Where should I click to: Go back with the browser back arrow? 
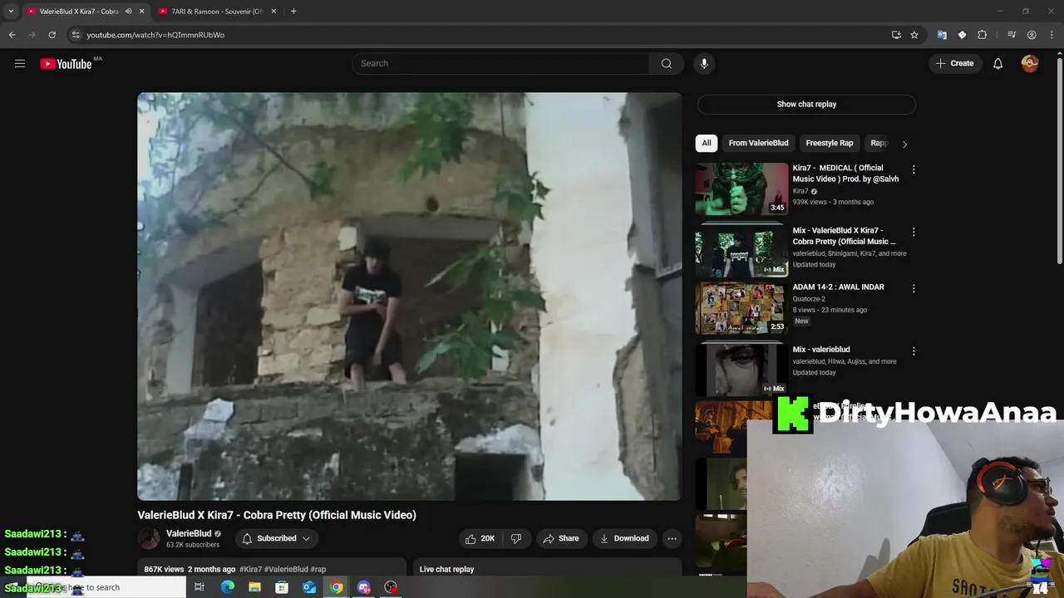pyautogui.click(x=12, y=35)
